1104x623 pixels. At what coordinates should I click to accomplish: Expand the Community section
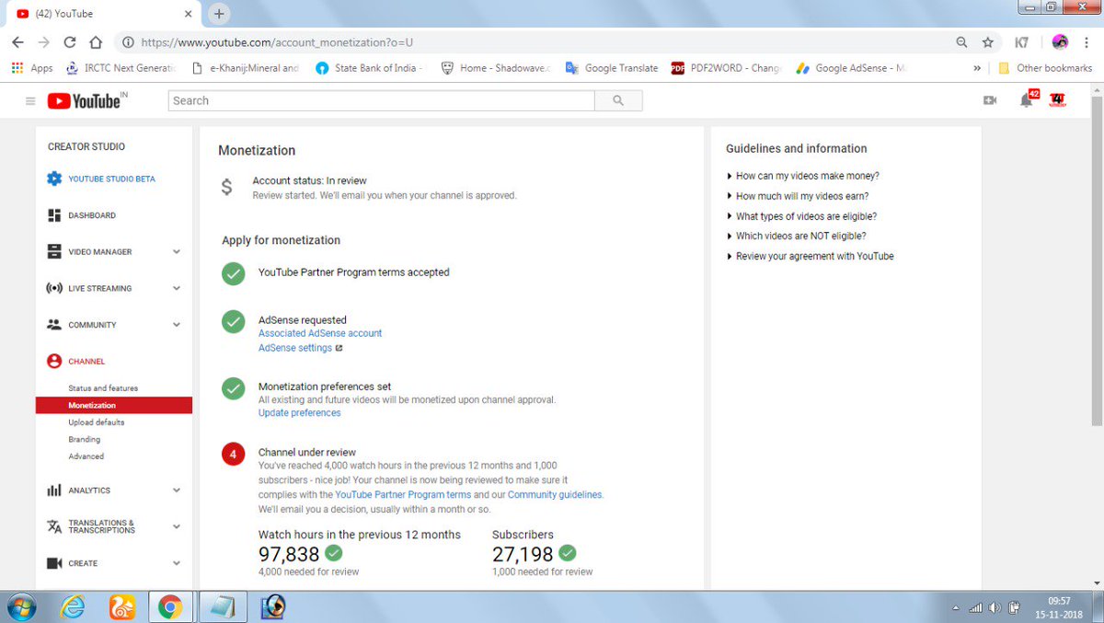click(177, 325)
